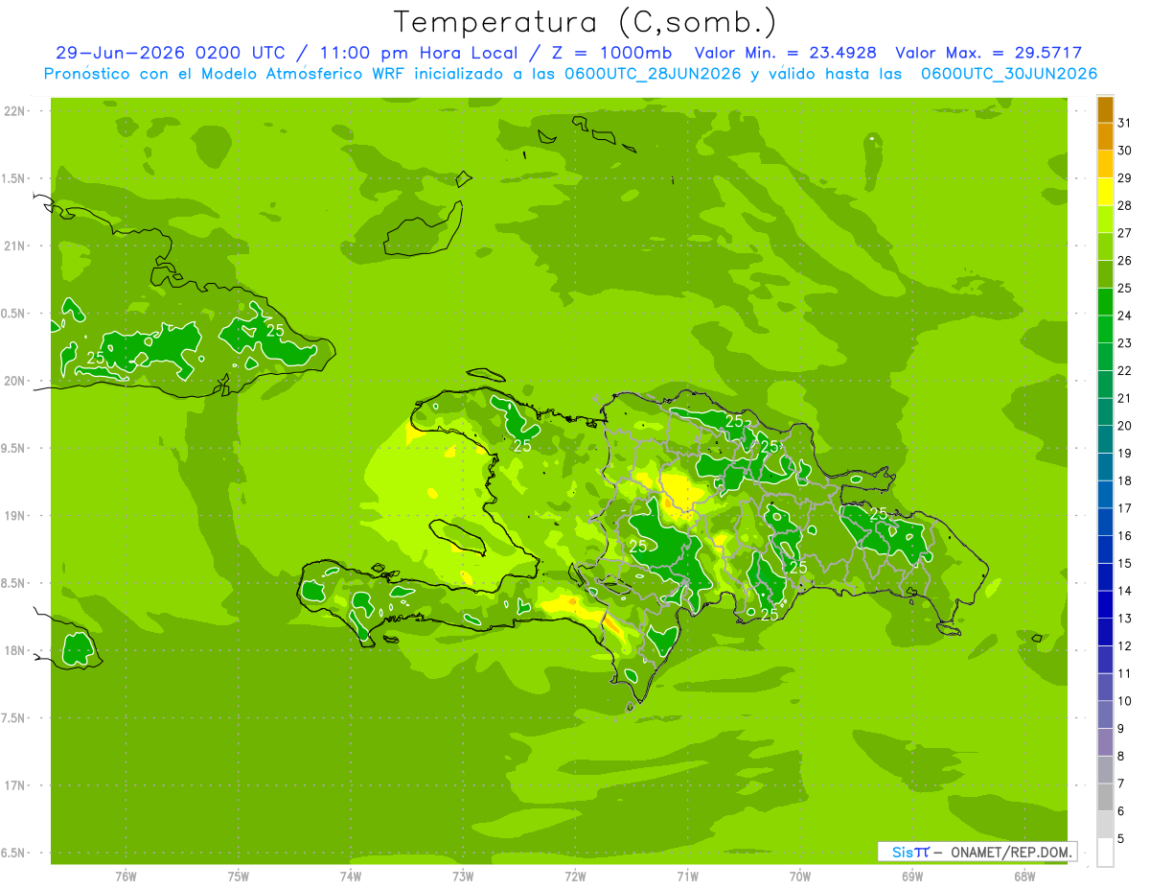
Task: Click the title 'Temperatura (C,somb.)'
Action: click(586, 22)
